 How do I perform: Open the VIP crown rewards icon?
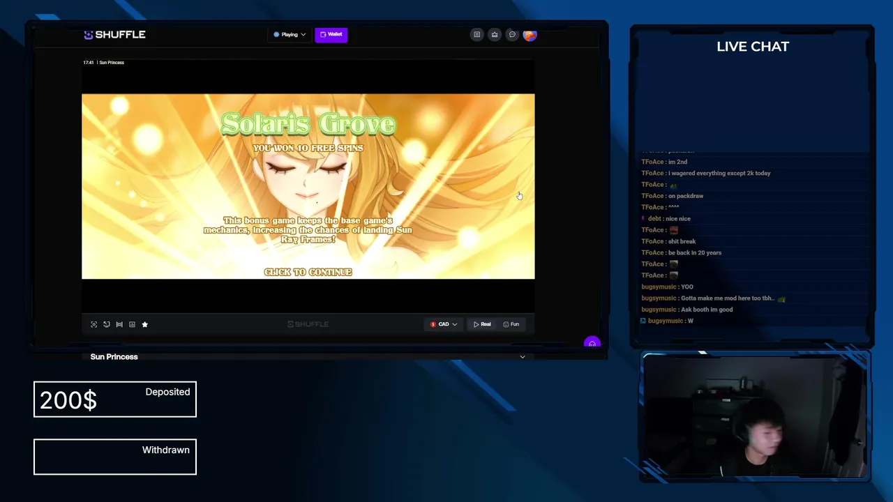pos(495,34)
